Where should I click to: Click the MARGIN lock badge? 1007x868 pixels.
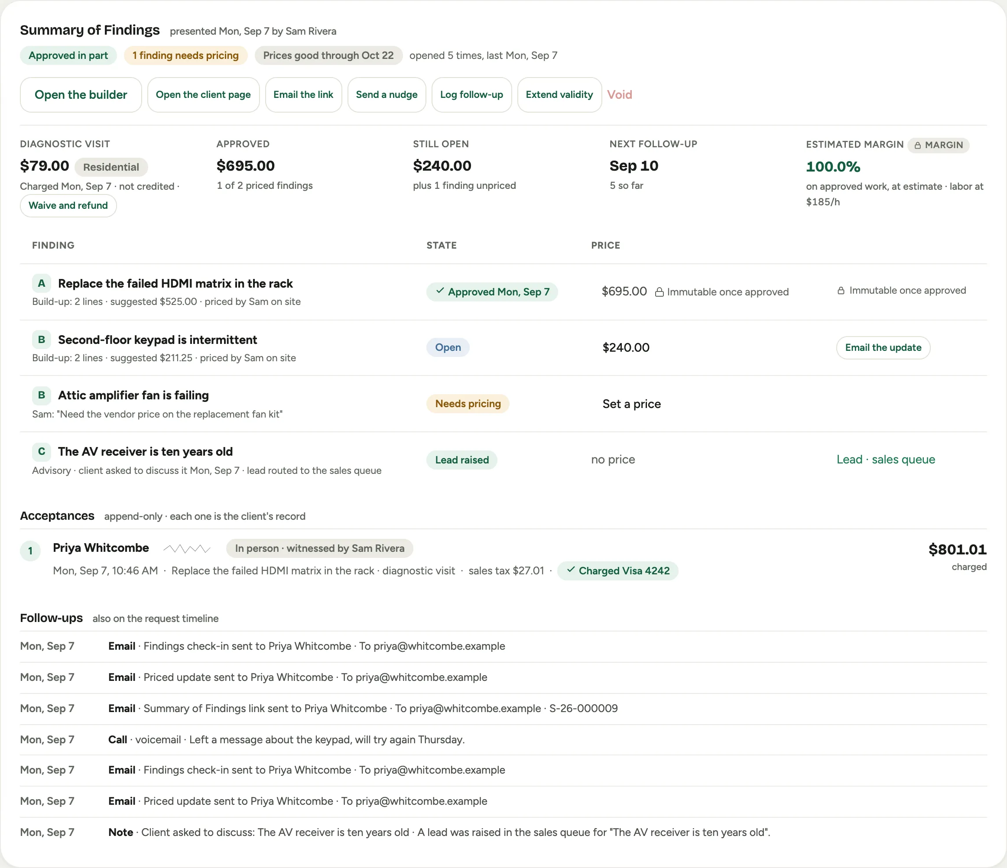tap(939, 145)
